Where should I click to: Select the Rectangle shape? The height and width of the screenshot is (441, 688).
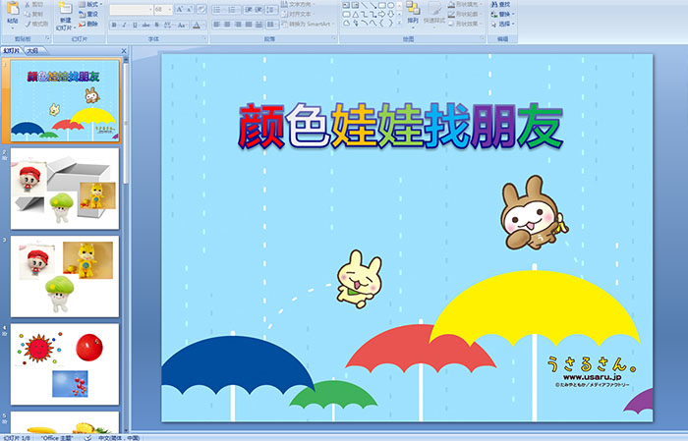(381, 5)
